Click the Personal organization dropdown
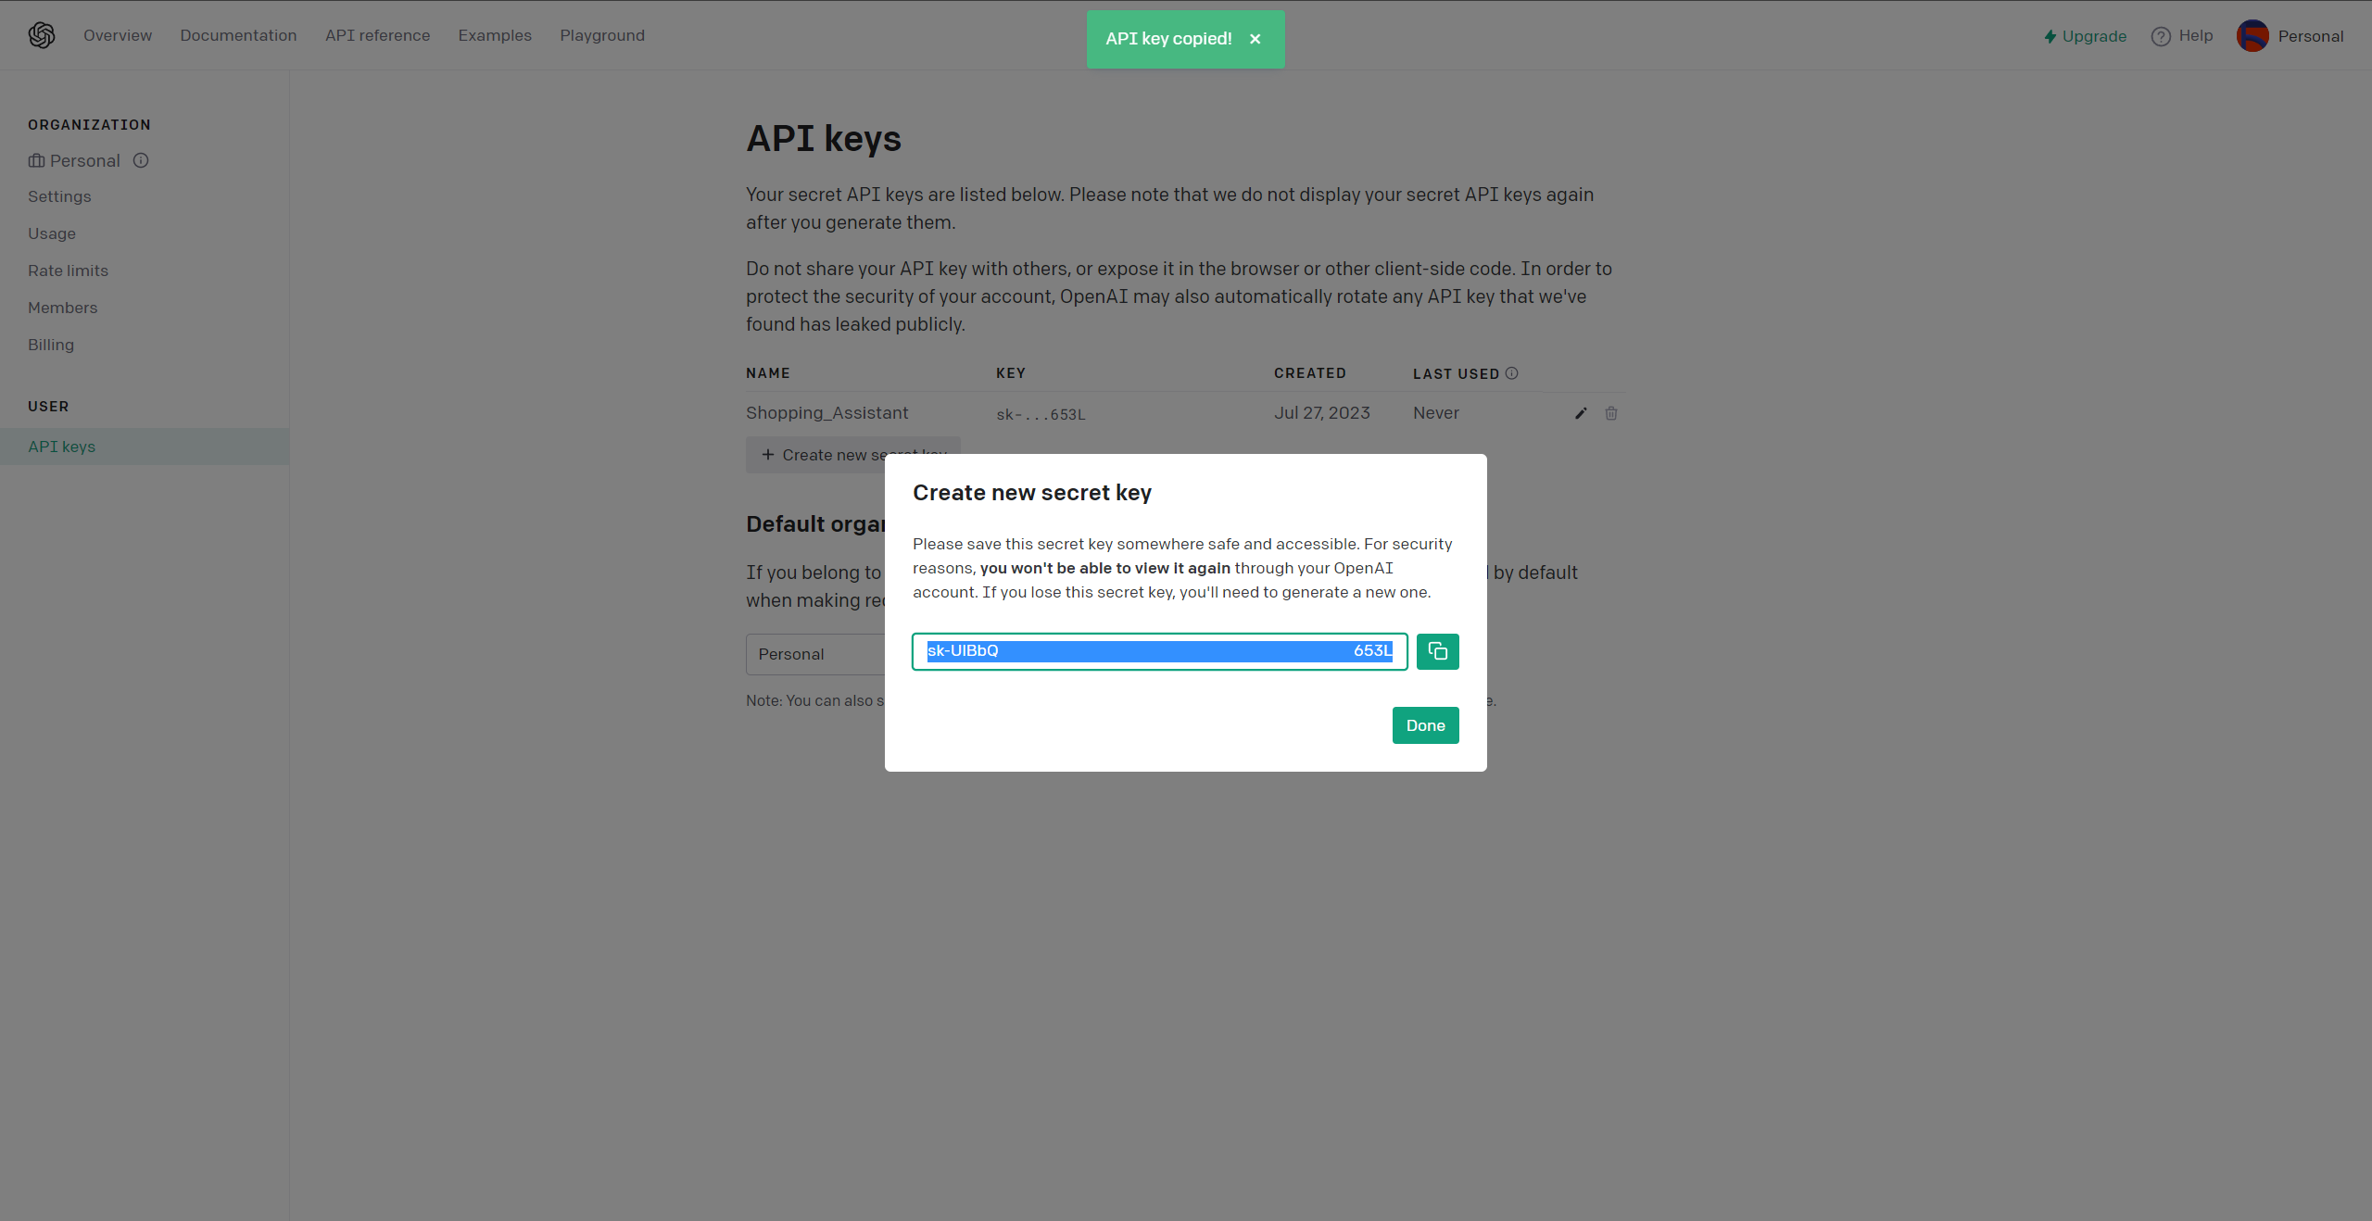Screen dimensions: 2372x1221 [x=85, y=160]
